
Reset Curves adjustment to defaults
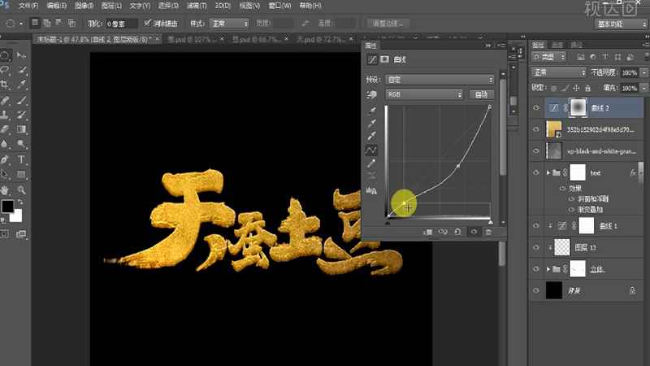pyautogui.click(x=457, y=232)
